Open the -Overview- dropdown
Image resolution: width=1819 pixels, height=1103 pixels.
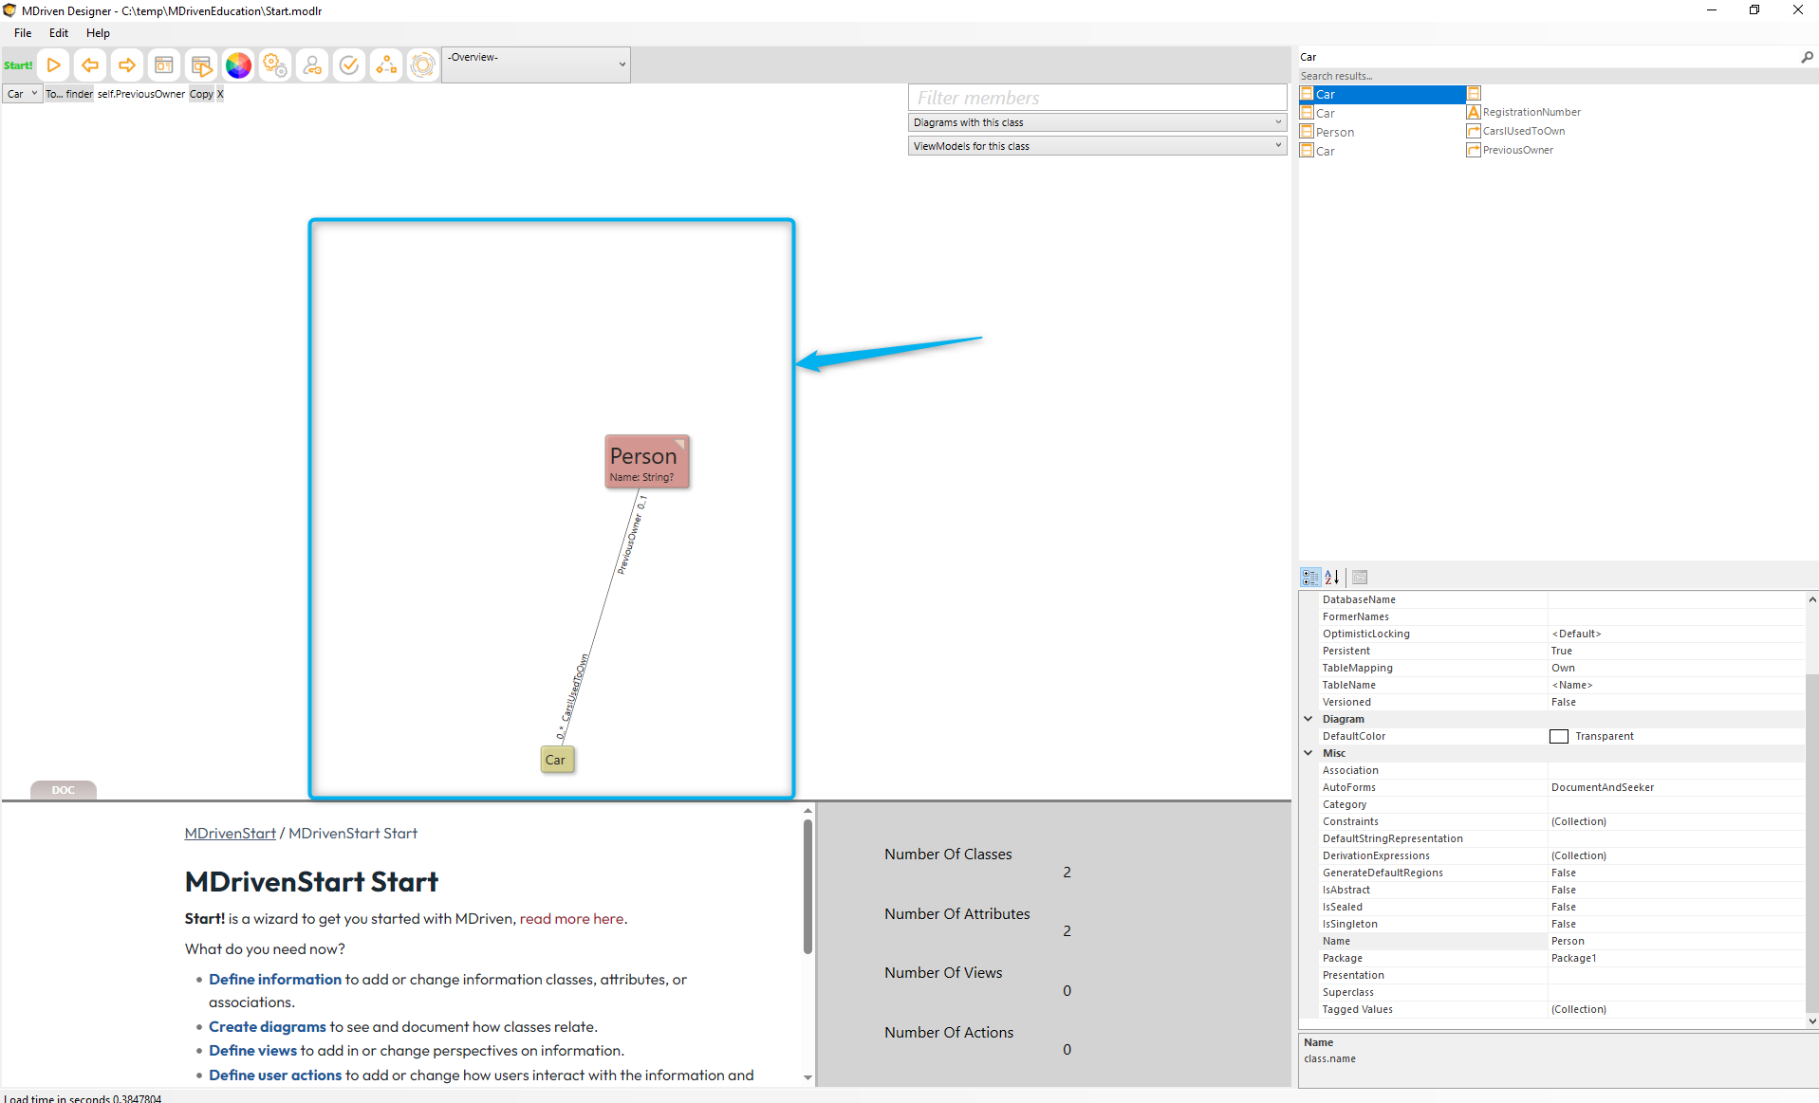coord(536,64)
